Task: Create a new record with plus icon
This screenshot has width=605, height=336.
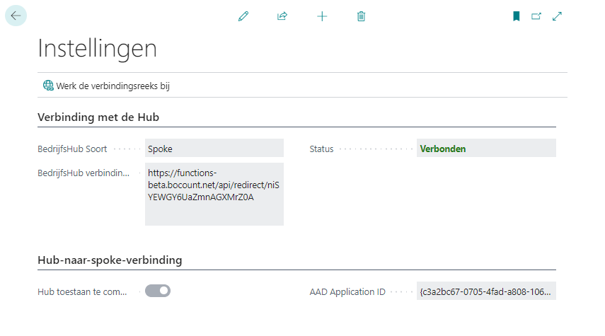Action: pos(322,16)
